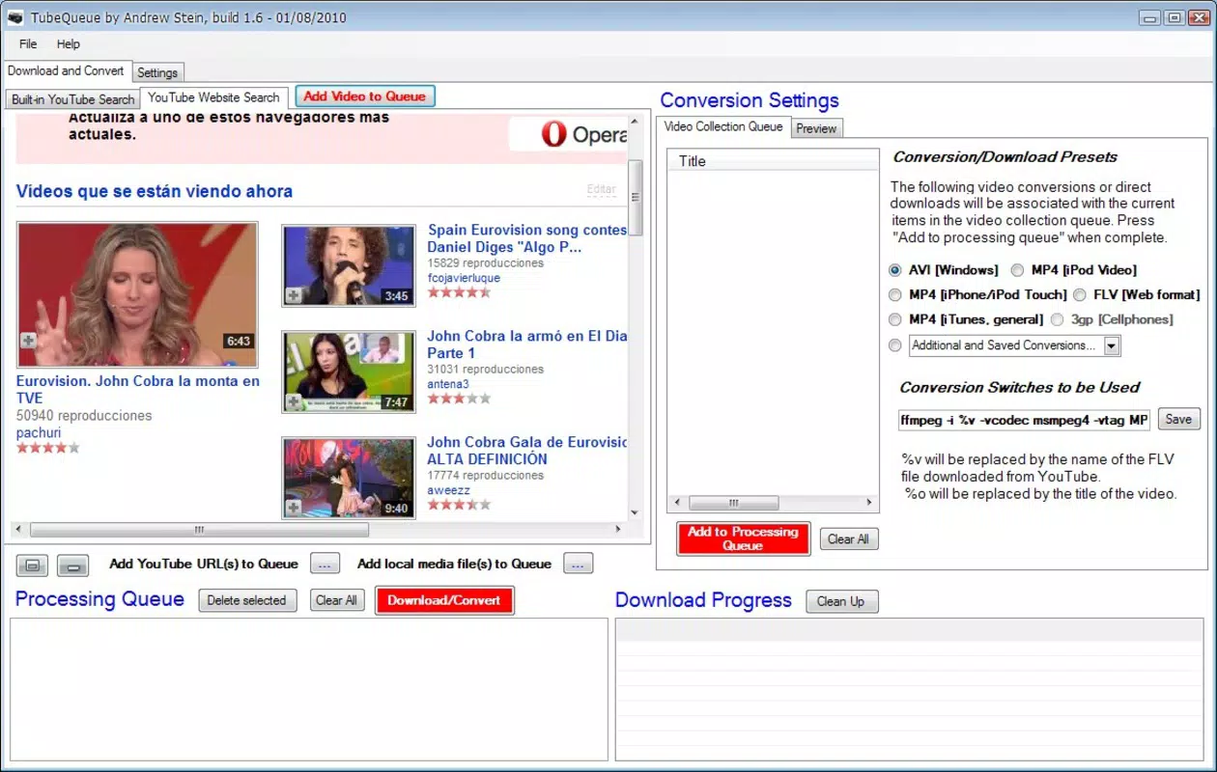Select the Additional and Saved Conversions radio
Image resolution: width=1217 pixels, height=772 pixels.
coord(895,345)
